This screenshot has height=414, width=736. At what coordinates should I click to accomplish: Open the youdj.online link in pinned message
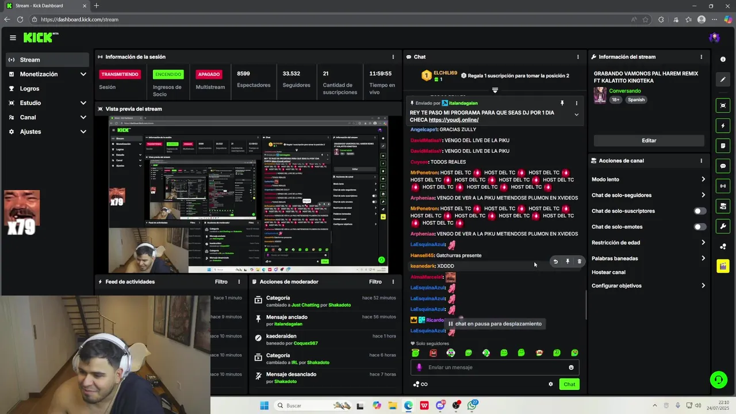click(454, 120)
